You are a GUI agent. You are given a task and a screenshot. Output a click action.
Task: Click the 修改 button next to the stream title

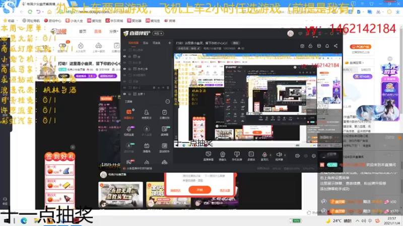[235, 43]
